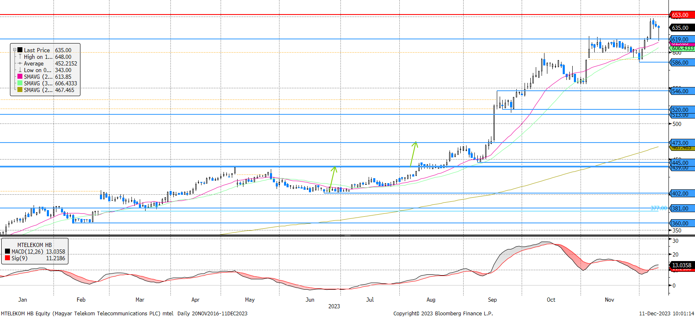Image resolution: width=695 pixels, height=317 pixels.
Task: Click the Average marker icon in legend
Action: pos(20,63)
